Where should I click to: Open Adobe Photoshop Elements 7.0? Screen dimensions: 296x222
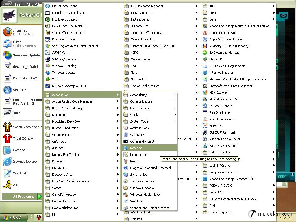tap(238, 179)
